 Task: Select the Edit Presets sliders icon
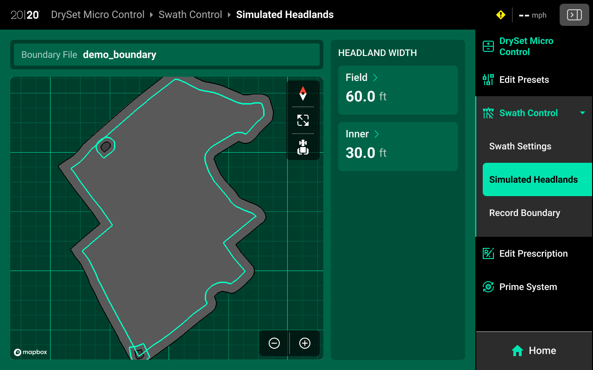487,80
